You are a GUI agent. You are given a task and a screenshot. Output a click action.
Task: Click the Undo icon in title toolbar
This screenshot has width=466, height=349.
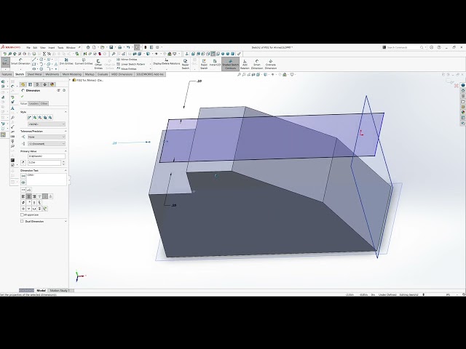(x=128, y=47)
